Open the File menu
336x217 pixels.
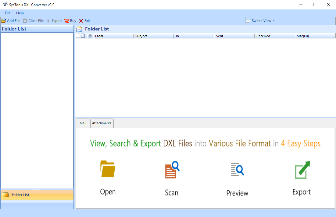click(x=7, y=13)
